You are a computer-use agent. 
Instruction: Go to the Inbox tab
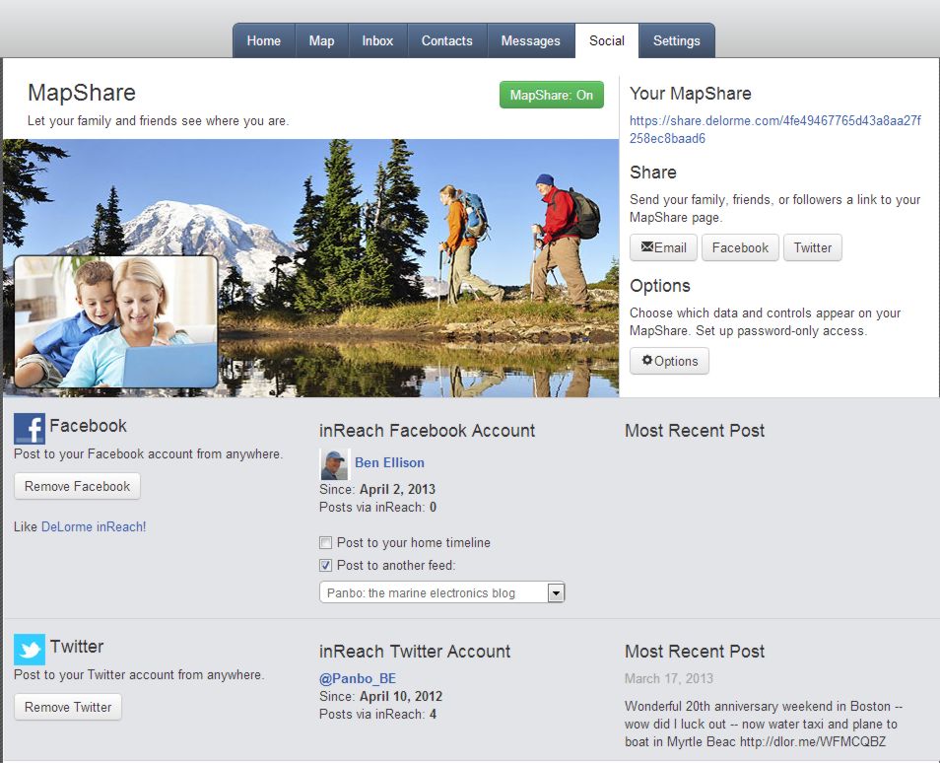(377, 40)
